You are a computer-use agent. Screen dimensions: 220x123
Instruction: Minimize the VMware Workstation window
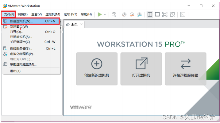click(189, 6)
